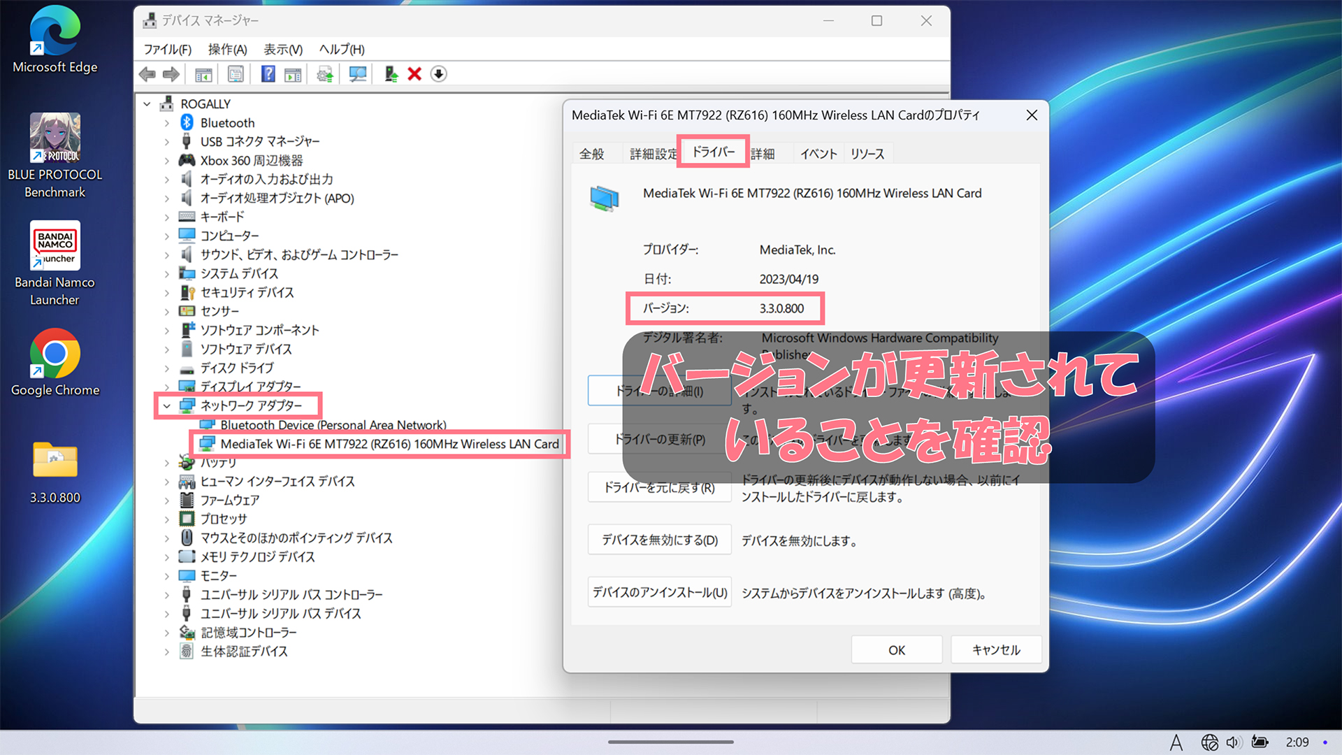Open Bandai Namco Launcher desktop icon

pos(55,264)
